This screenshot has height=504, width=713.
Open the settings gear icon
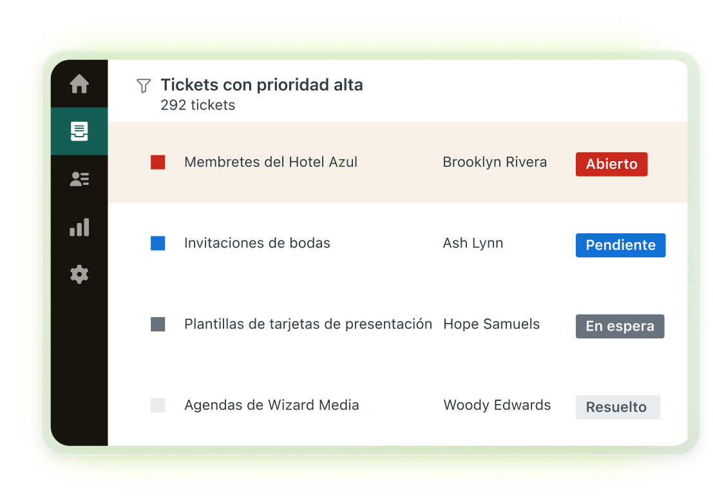point(79,275)
